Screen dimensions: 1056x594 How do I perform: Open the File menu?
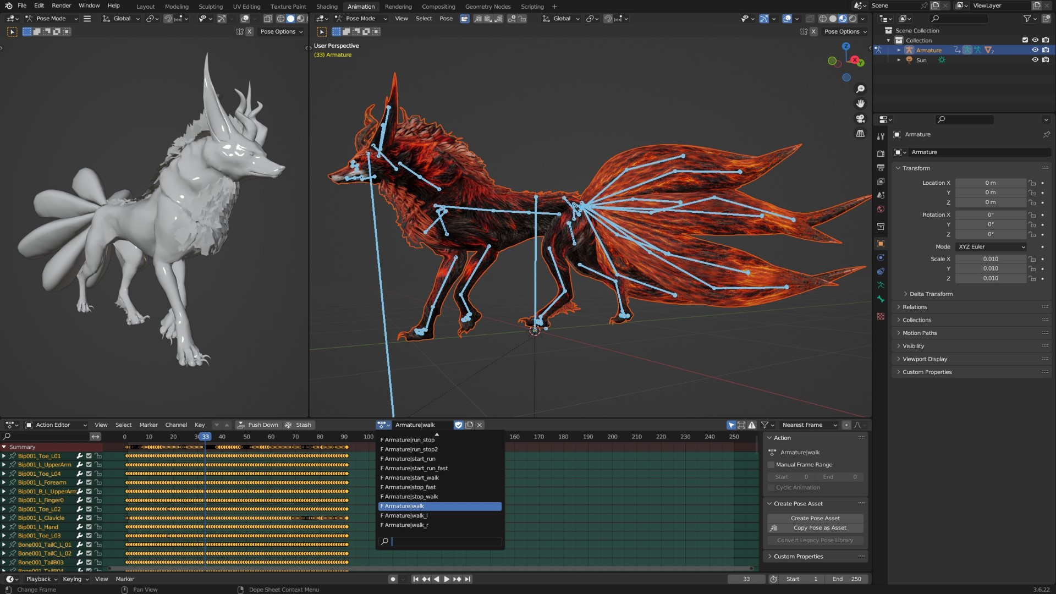click(22, 6)
